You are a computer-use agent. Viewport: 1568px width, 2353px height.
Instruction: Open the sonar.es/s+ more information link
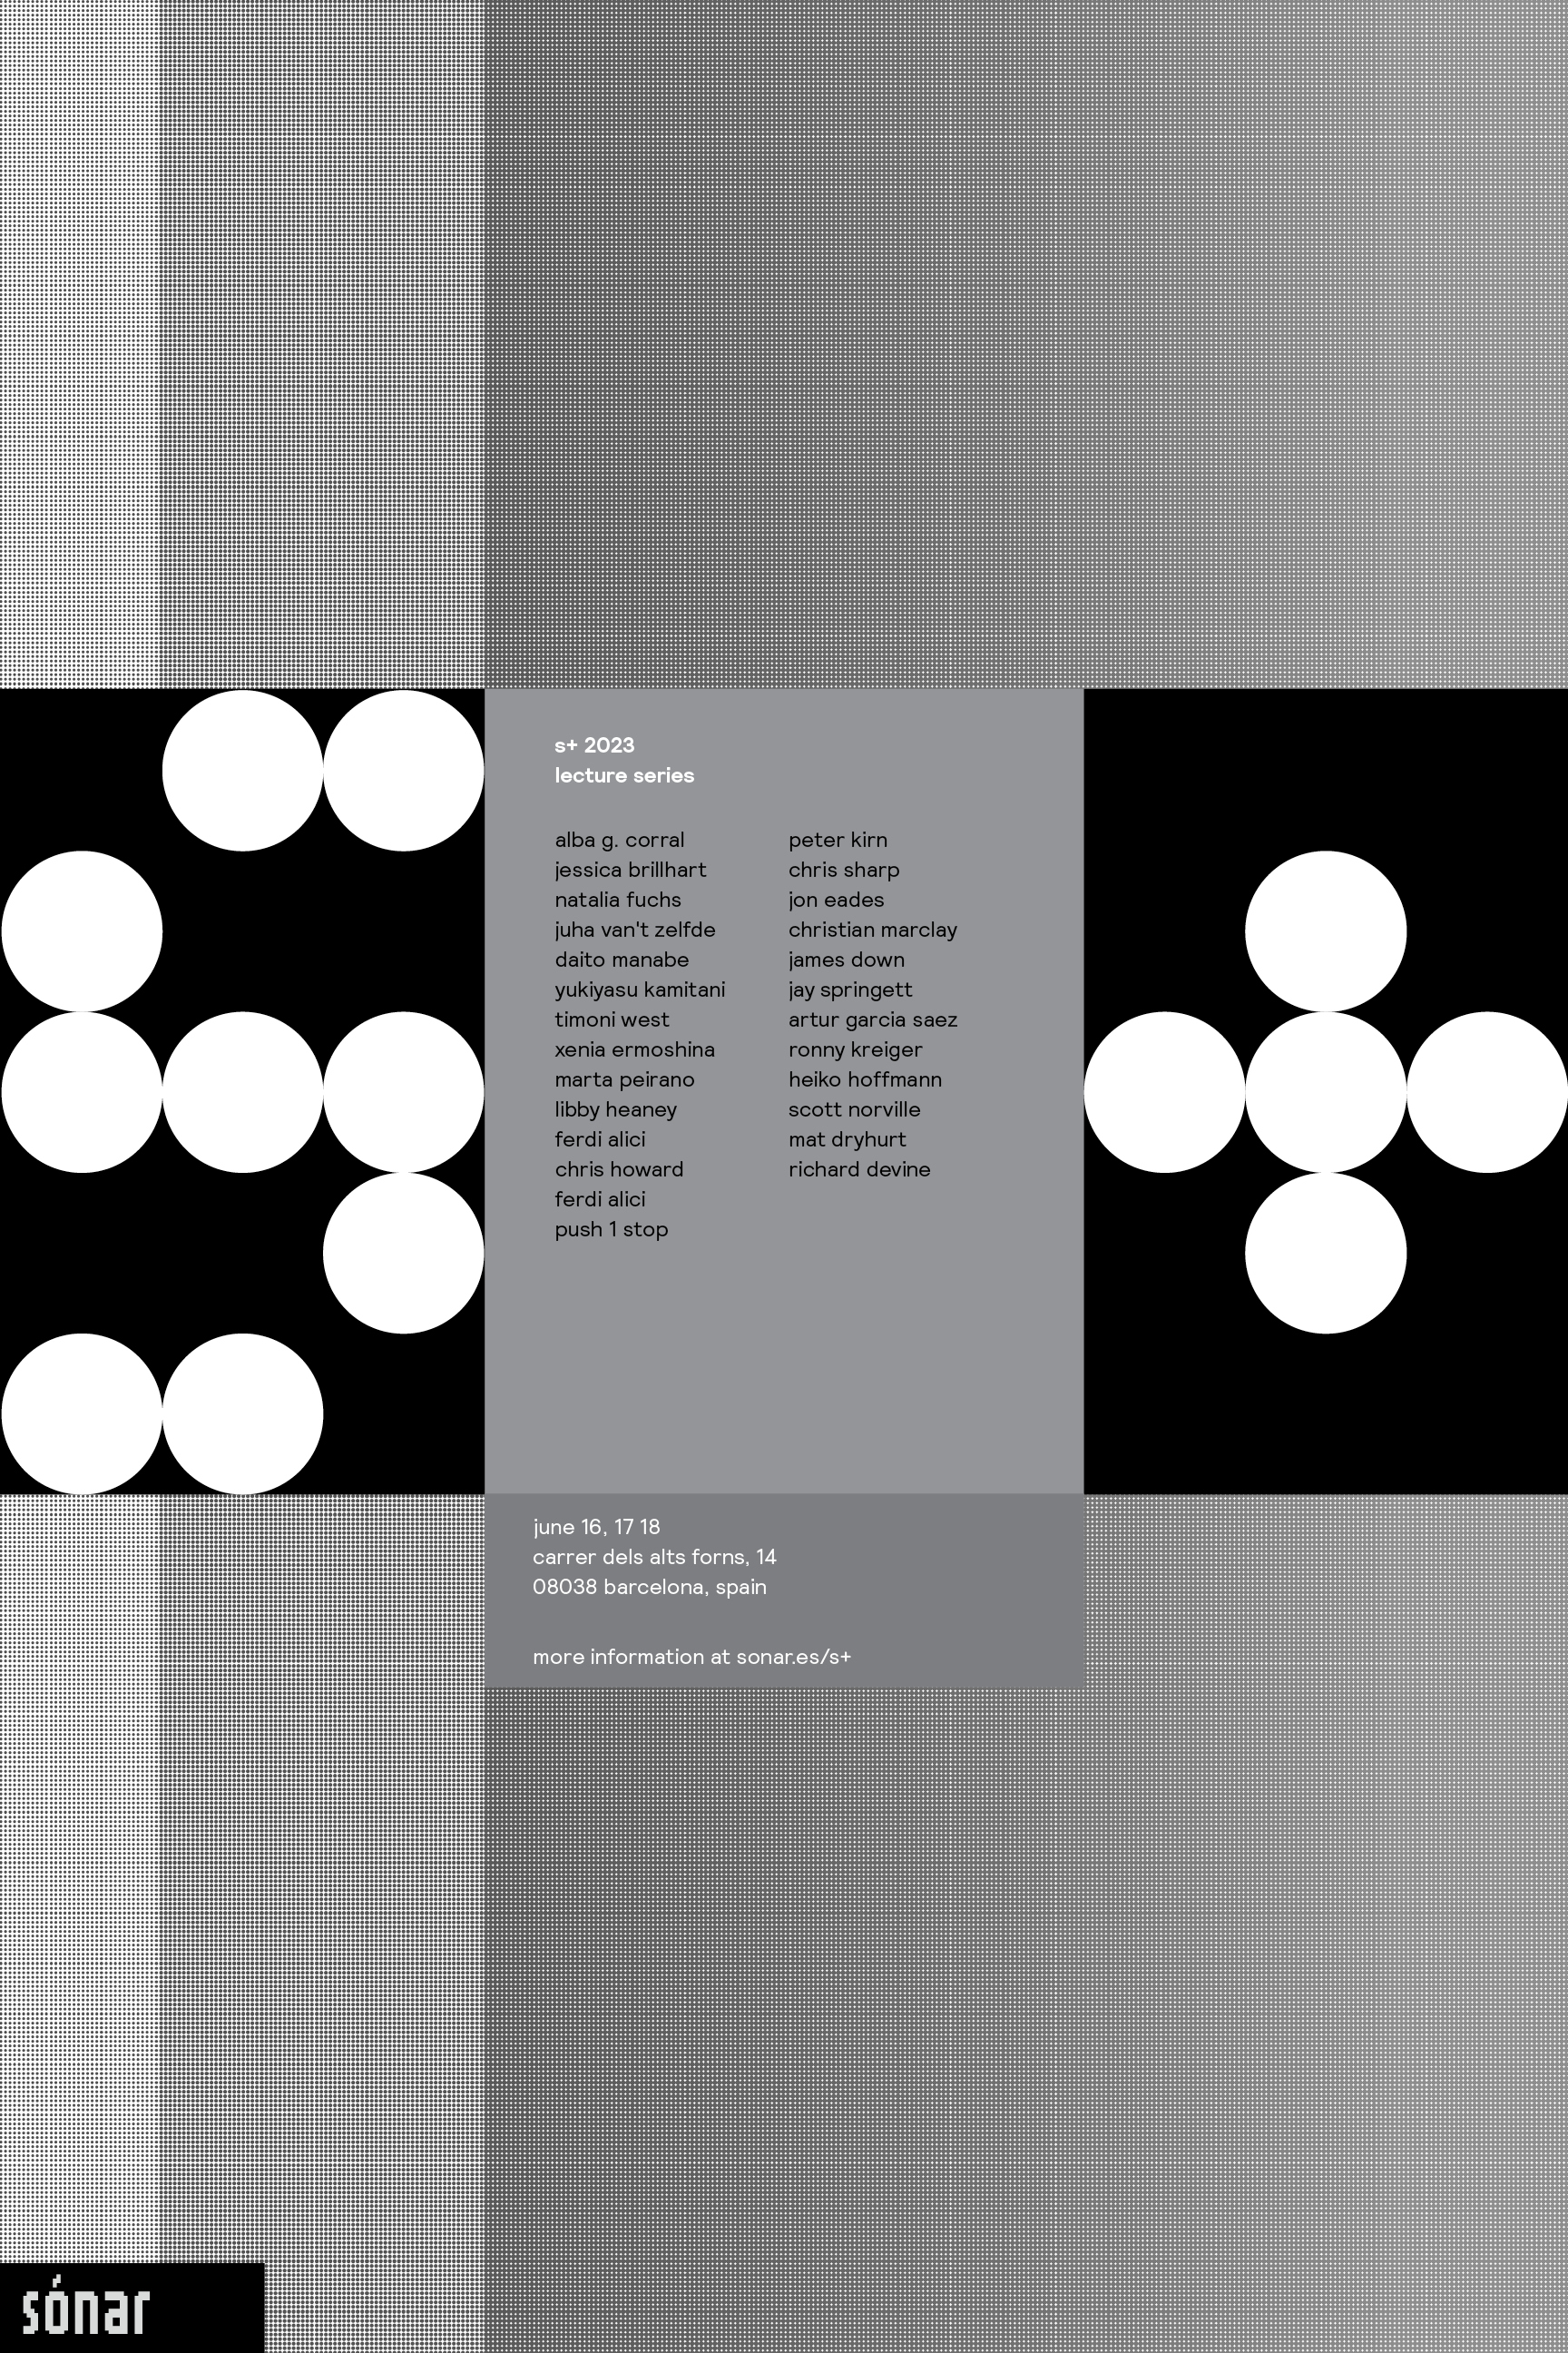793,1657
